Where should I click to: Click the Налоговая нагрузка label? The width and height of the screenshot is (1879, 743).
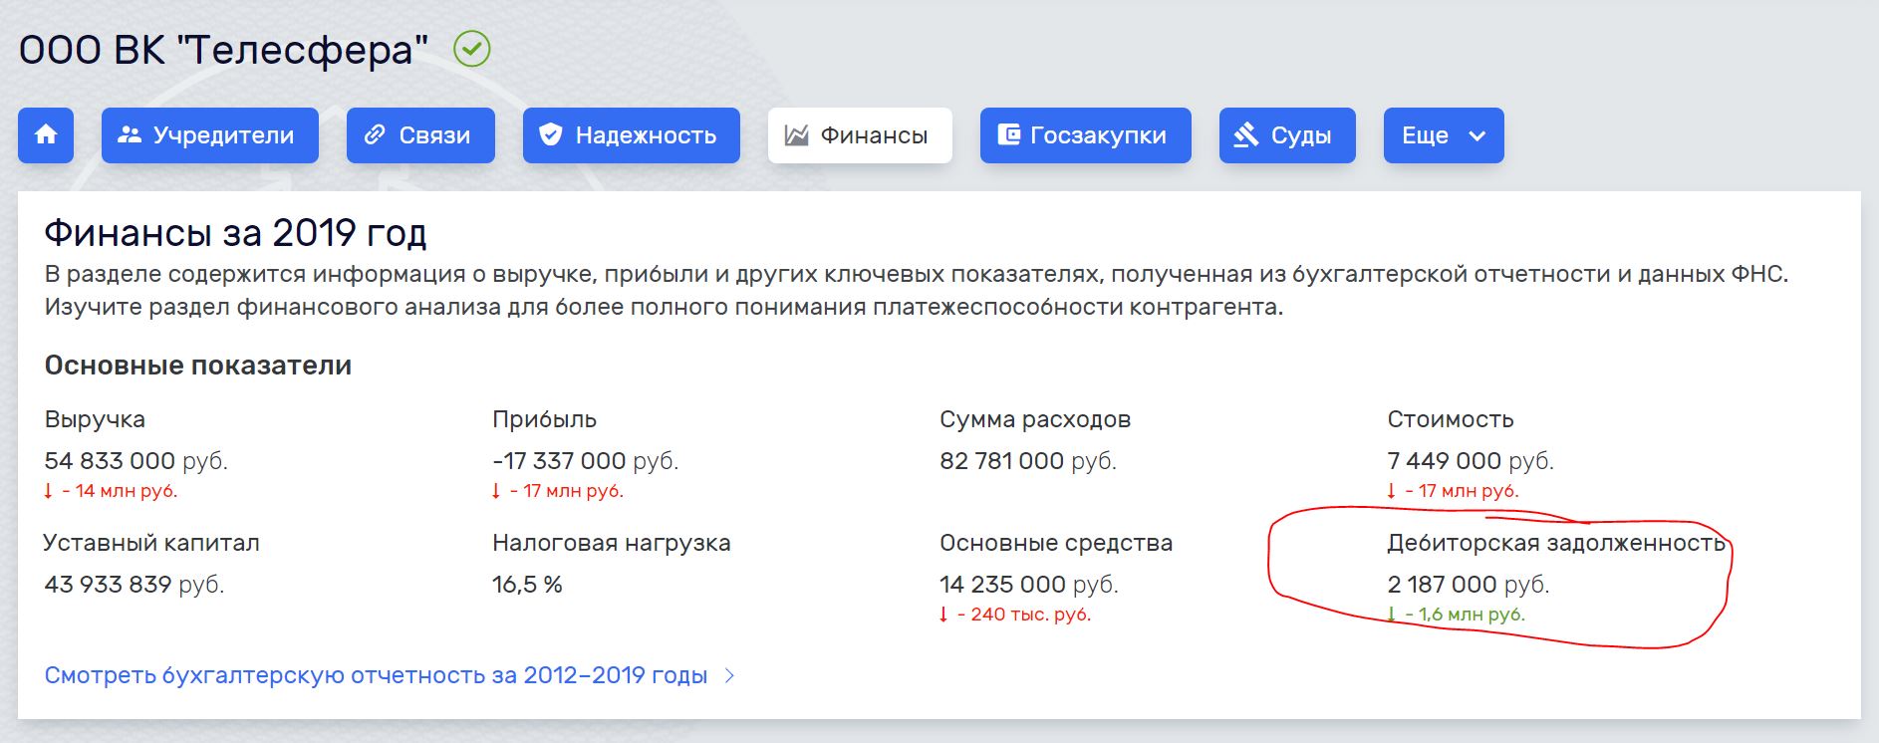click(x=612, y=543)
